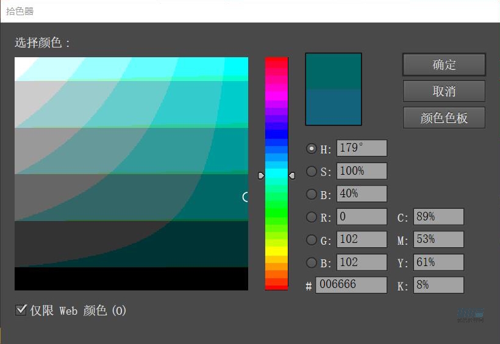
Task: Click the K black percentage field
Action: coord(438,285)
